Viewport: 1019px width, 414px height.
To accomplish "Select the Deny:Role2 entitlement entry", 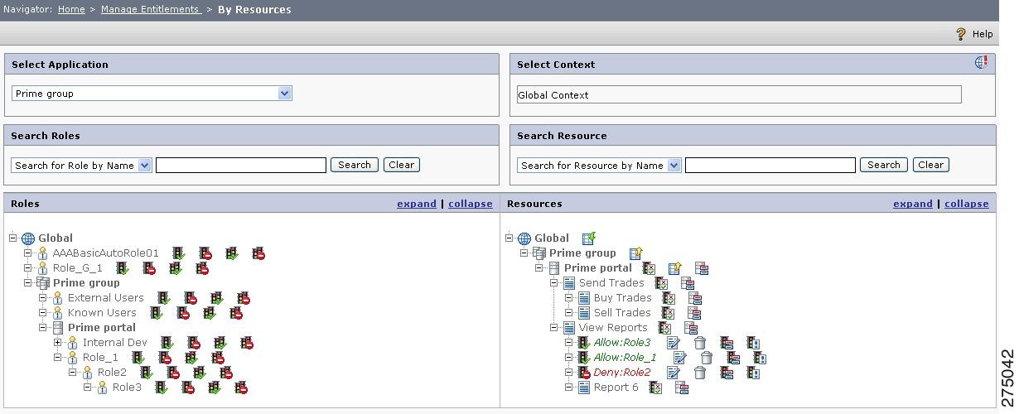I will (622, 373).
